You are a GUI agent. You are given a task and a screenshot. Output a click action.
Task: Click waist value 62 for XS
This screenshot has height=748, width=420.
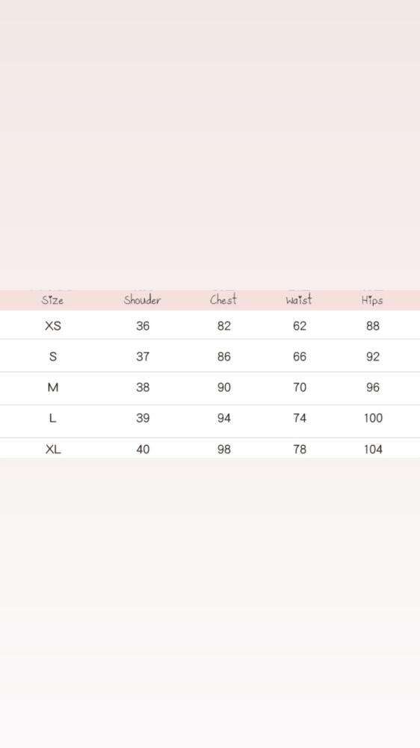[x=300, y=326]
